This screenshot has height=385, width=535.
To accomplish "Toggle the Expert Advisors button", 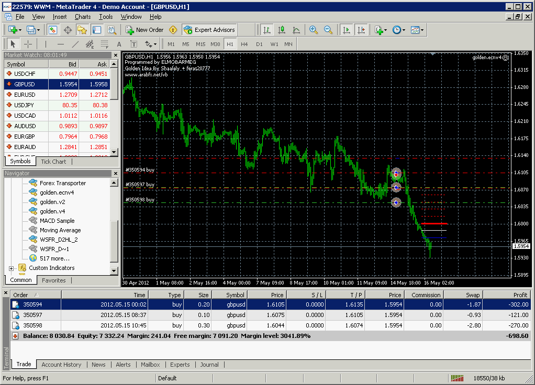I will click(209, 30).
